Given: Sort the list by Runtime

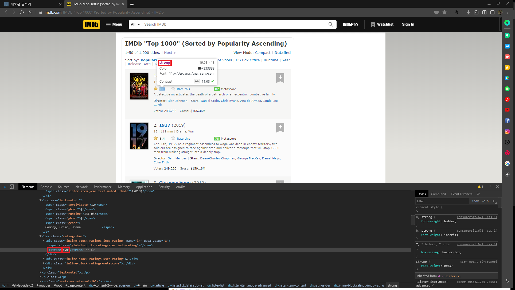Looking at the screenshot, I should pyautogui.click(x=271, y=60).
